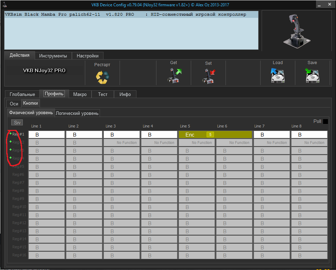Click the Reg#13 row label
336x270 pixels.
pos(19,231)
